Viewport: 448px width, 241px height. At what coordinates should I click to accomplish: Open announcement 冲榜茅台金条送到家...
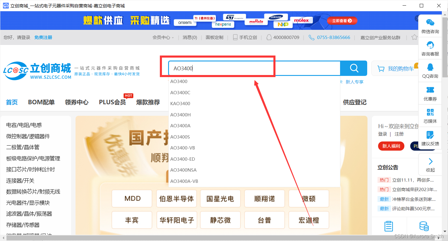[x=414, y=199]
